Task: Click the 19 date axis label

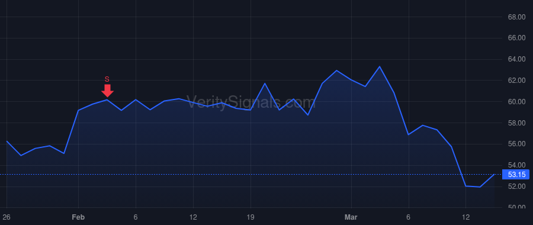Action: [251, 217]
